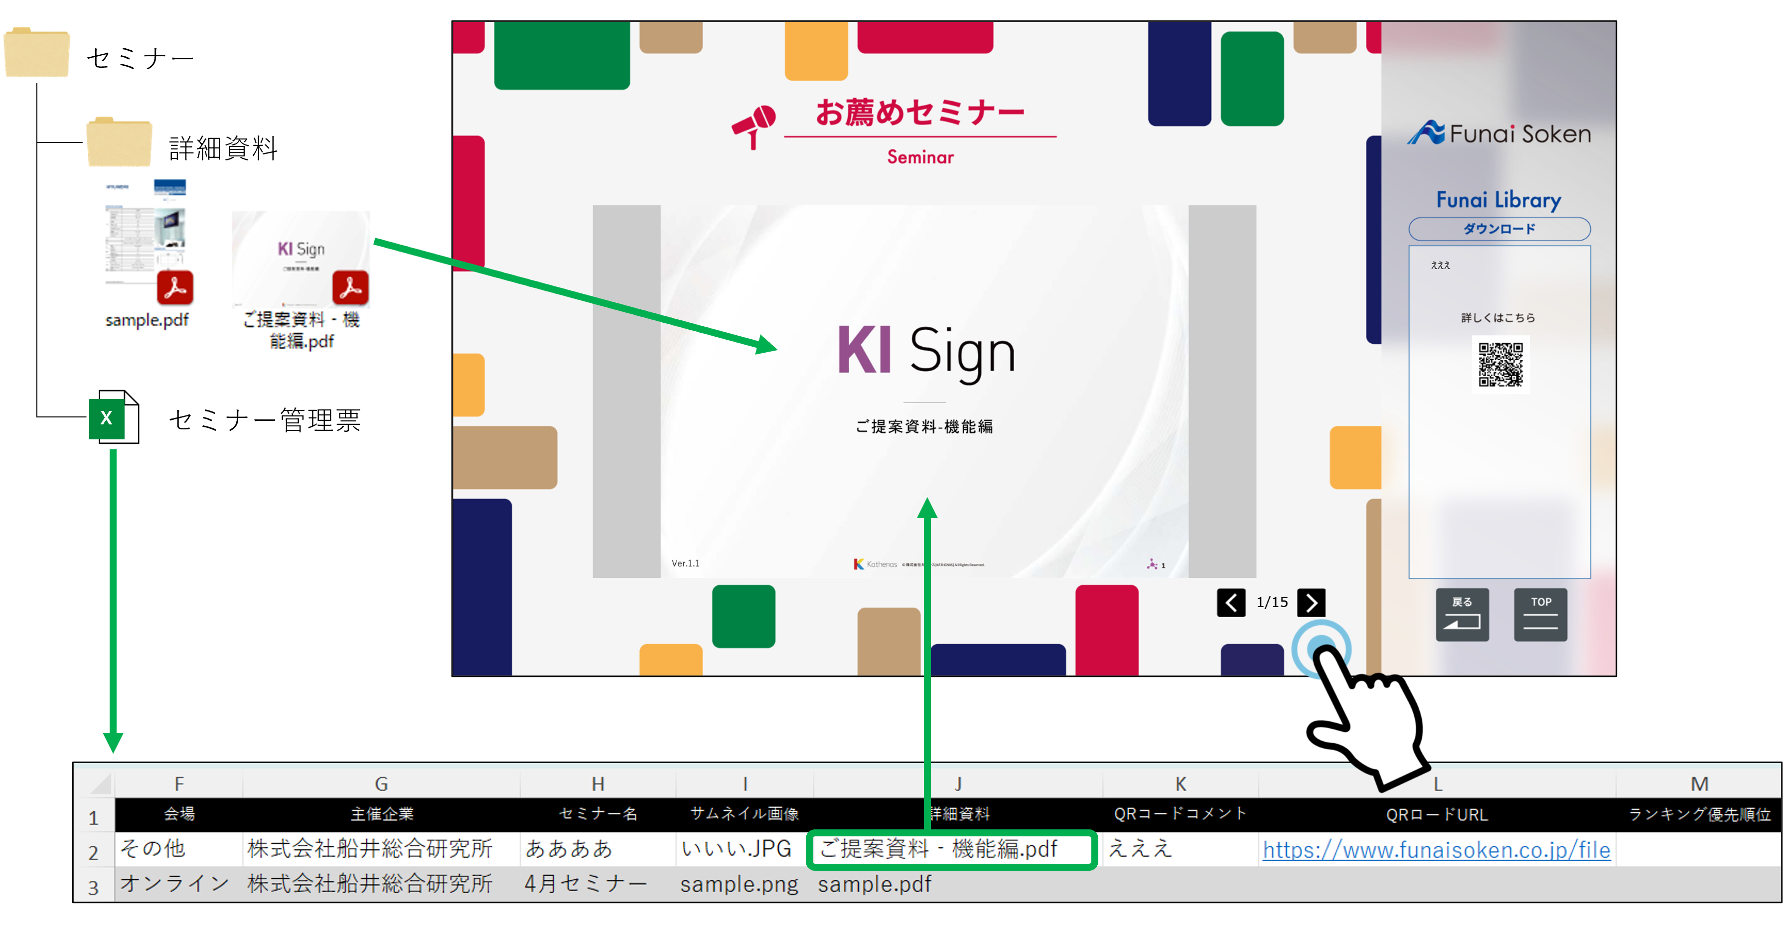Click the セミナー名 header cell
Screen dimensions: 1783x931
pyautogui.click(x=597, y=814)
